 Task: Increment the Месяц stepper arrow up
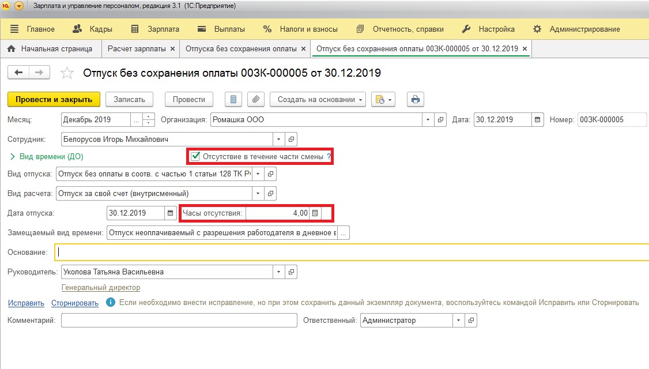149,117
